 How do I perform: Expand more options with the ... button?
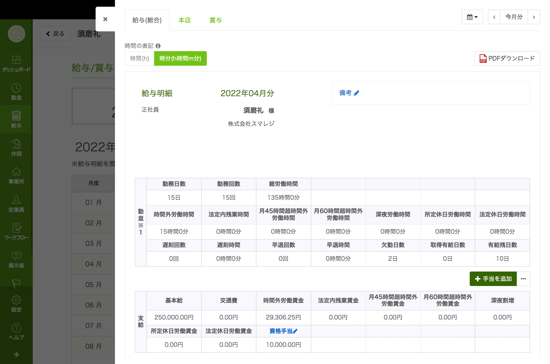(523, 279)
